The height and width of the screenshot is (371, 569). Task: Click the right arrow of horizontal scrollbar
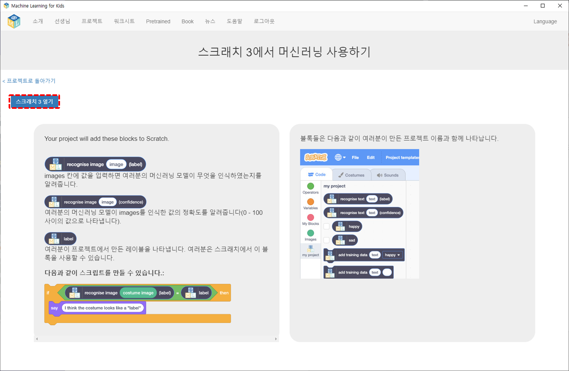pos(276,339)
